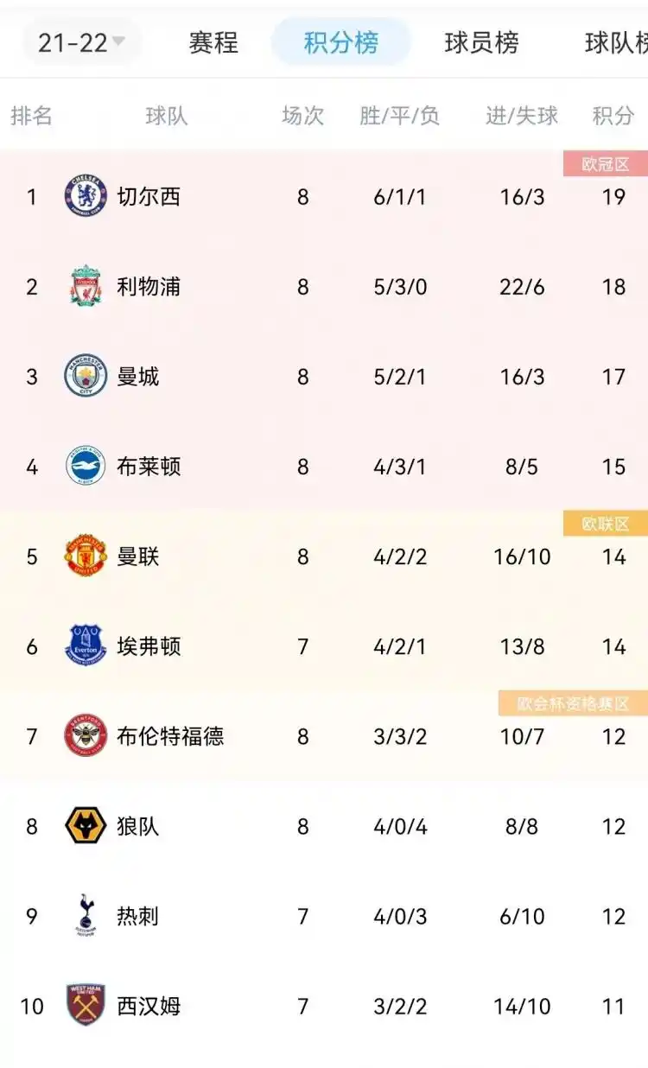The image size is (648, 1068).
Task: Tap the Manchester United crest icon
Action: [x=86, y=556]
